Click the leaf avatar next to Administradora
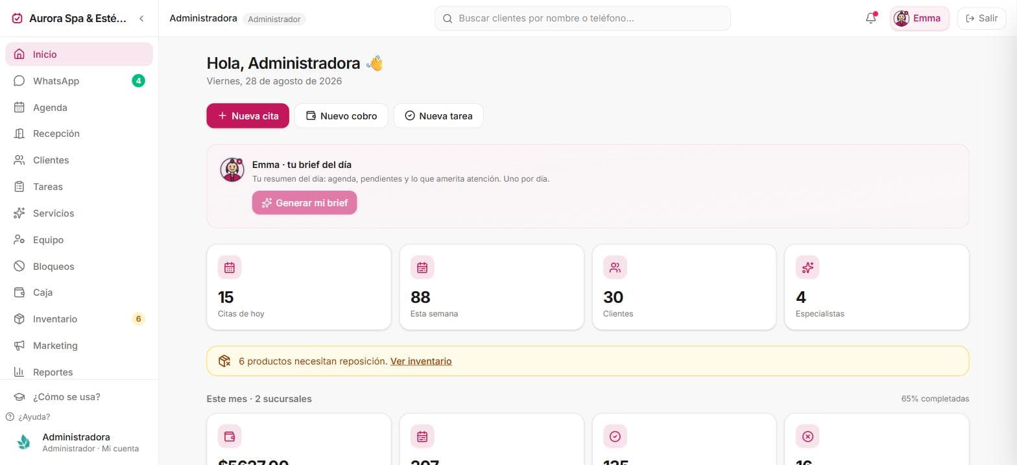Screen dimensions: 1017x465 pos(24,442)
